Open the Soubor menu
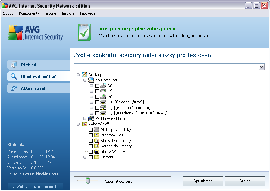The image size is (270, 191). click(x=9, y=13)
